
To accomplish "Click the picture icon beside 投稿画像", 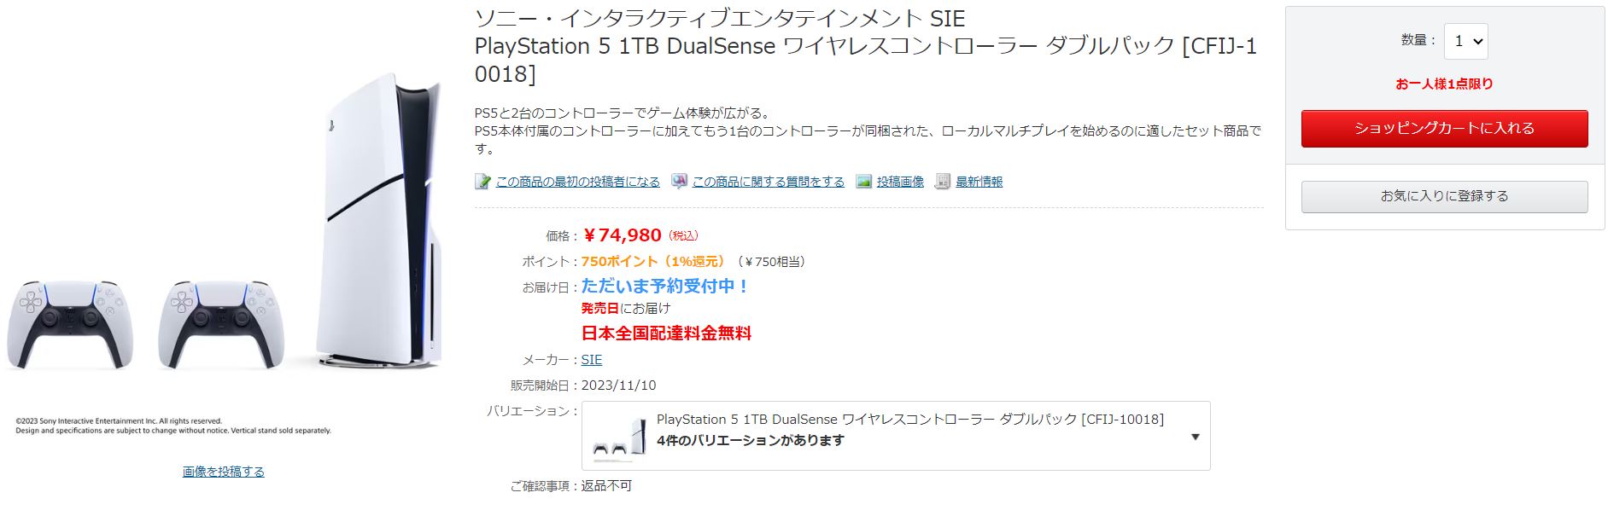I will coord(863,182).
